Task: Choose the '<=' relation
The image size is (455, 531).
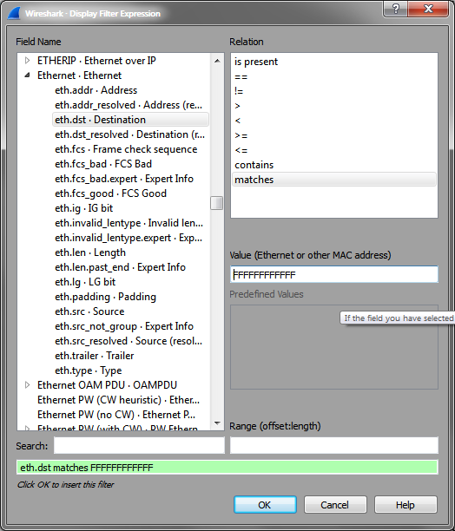Action: click(x=334, y=150)
